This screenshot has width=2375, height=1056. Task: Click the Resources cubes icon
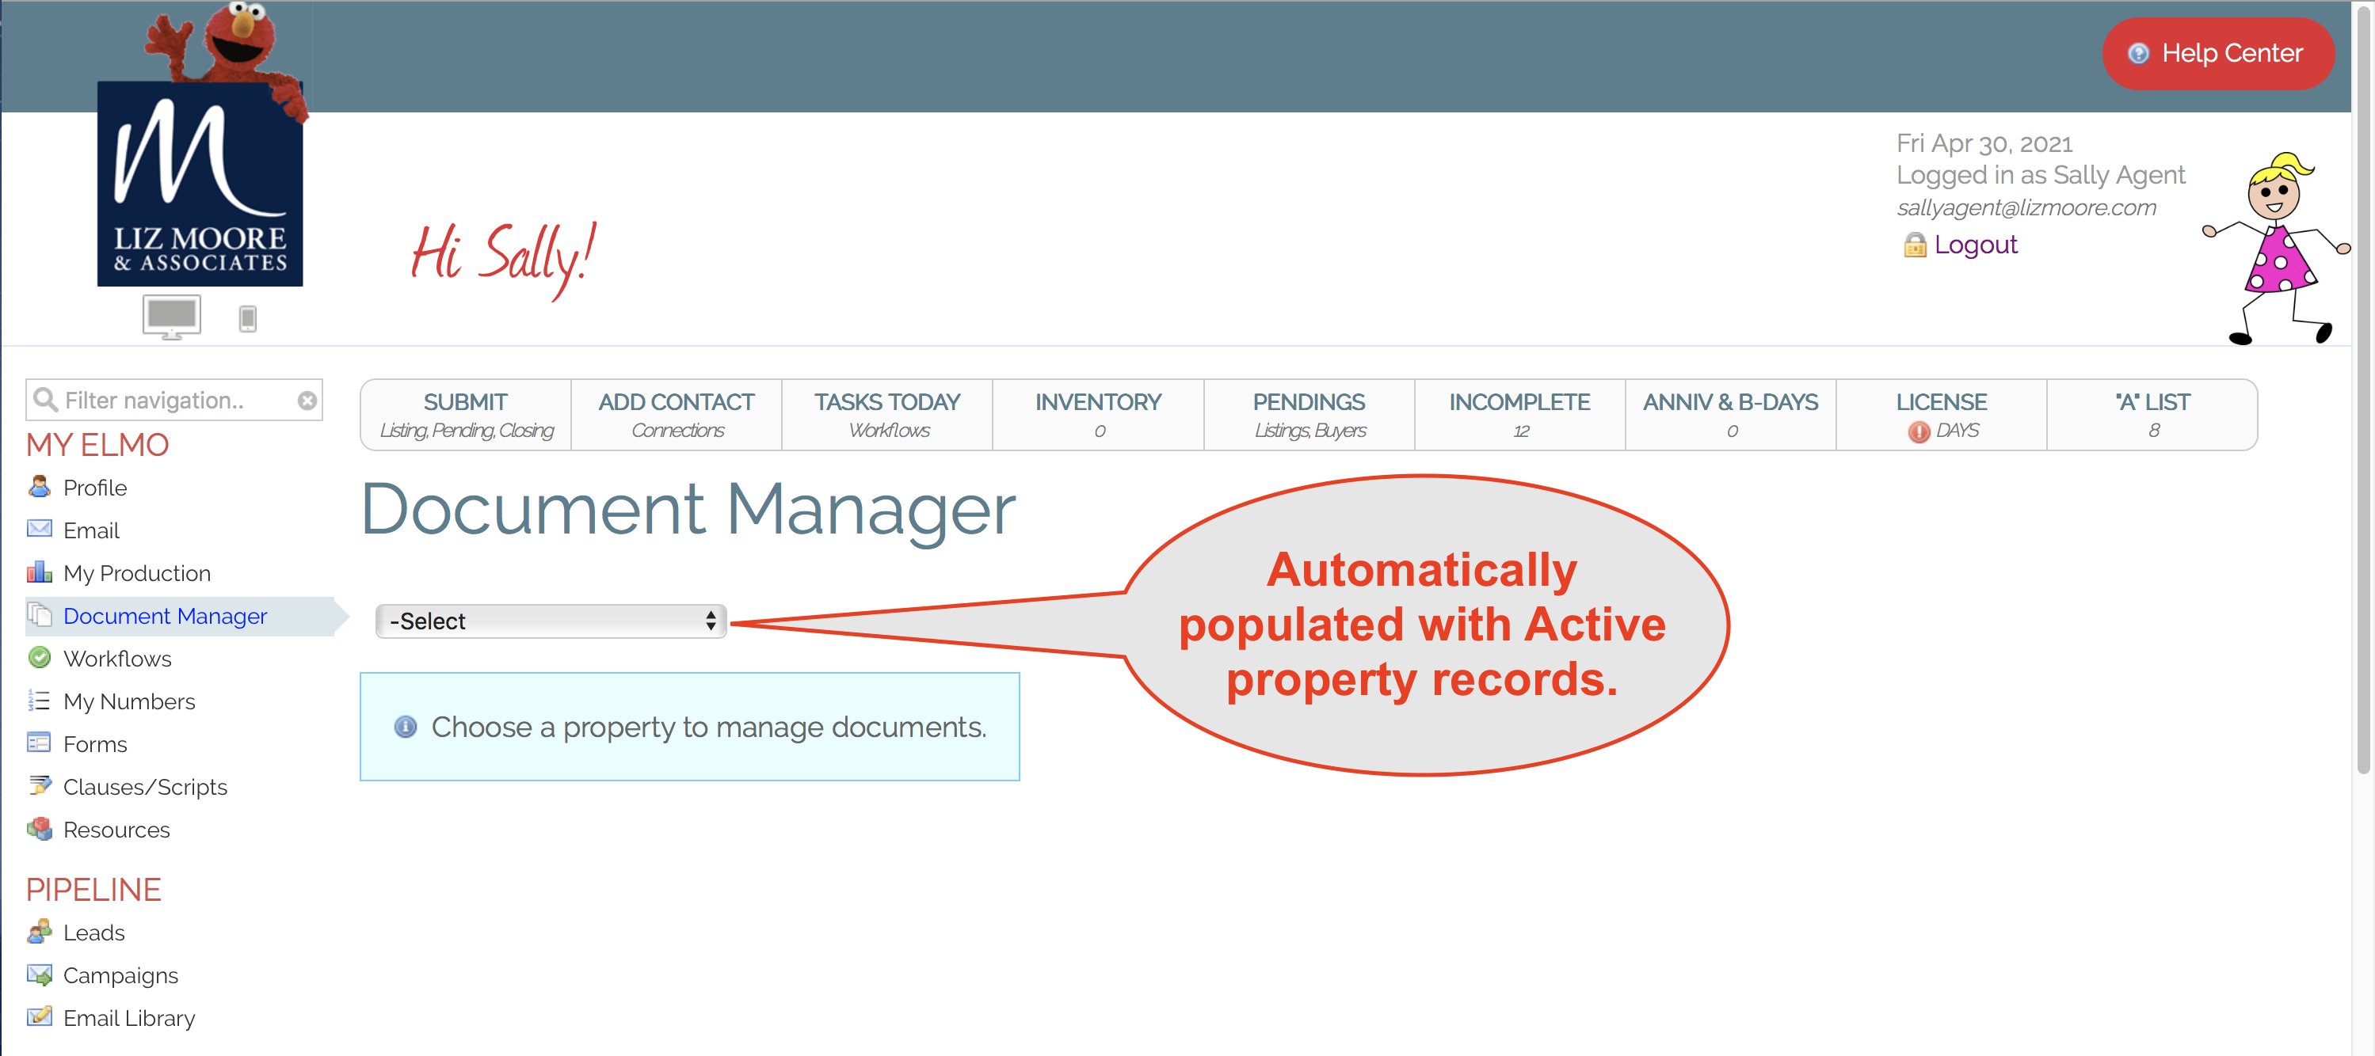[39, 828]
